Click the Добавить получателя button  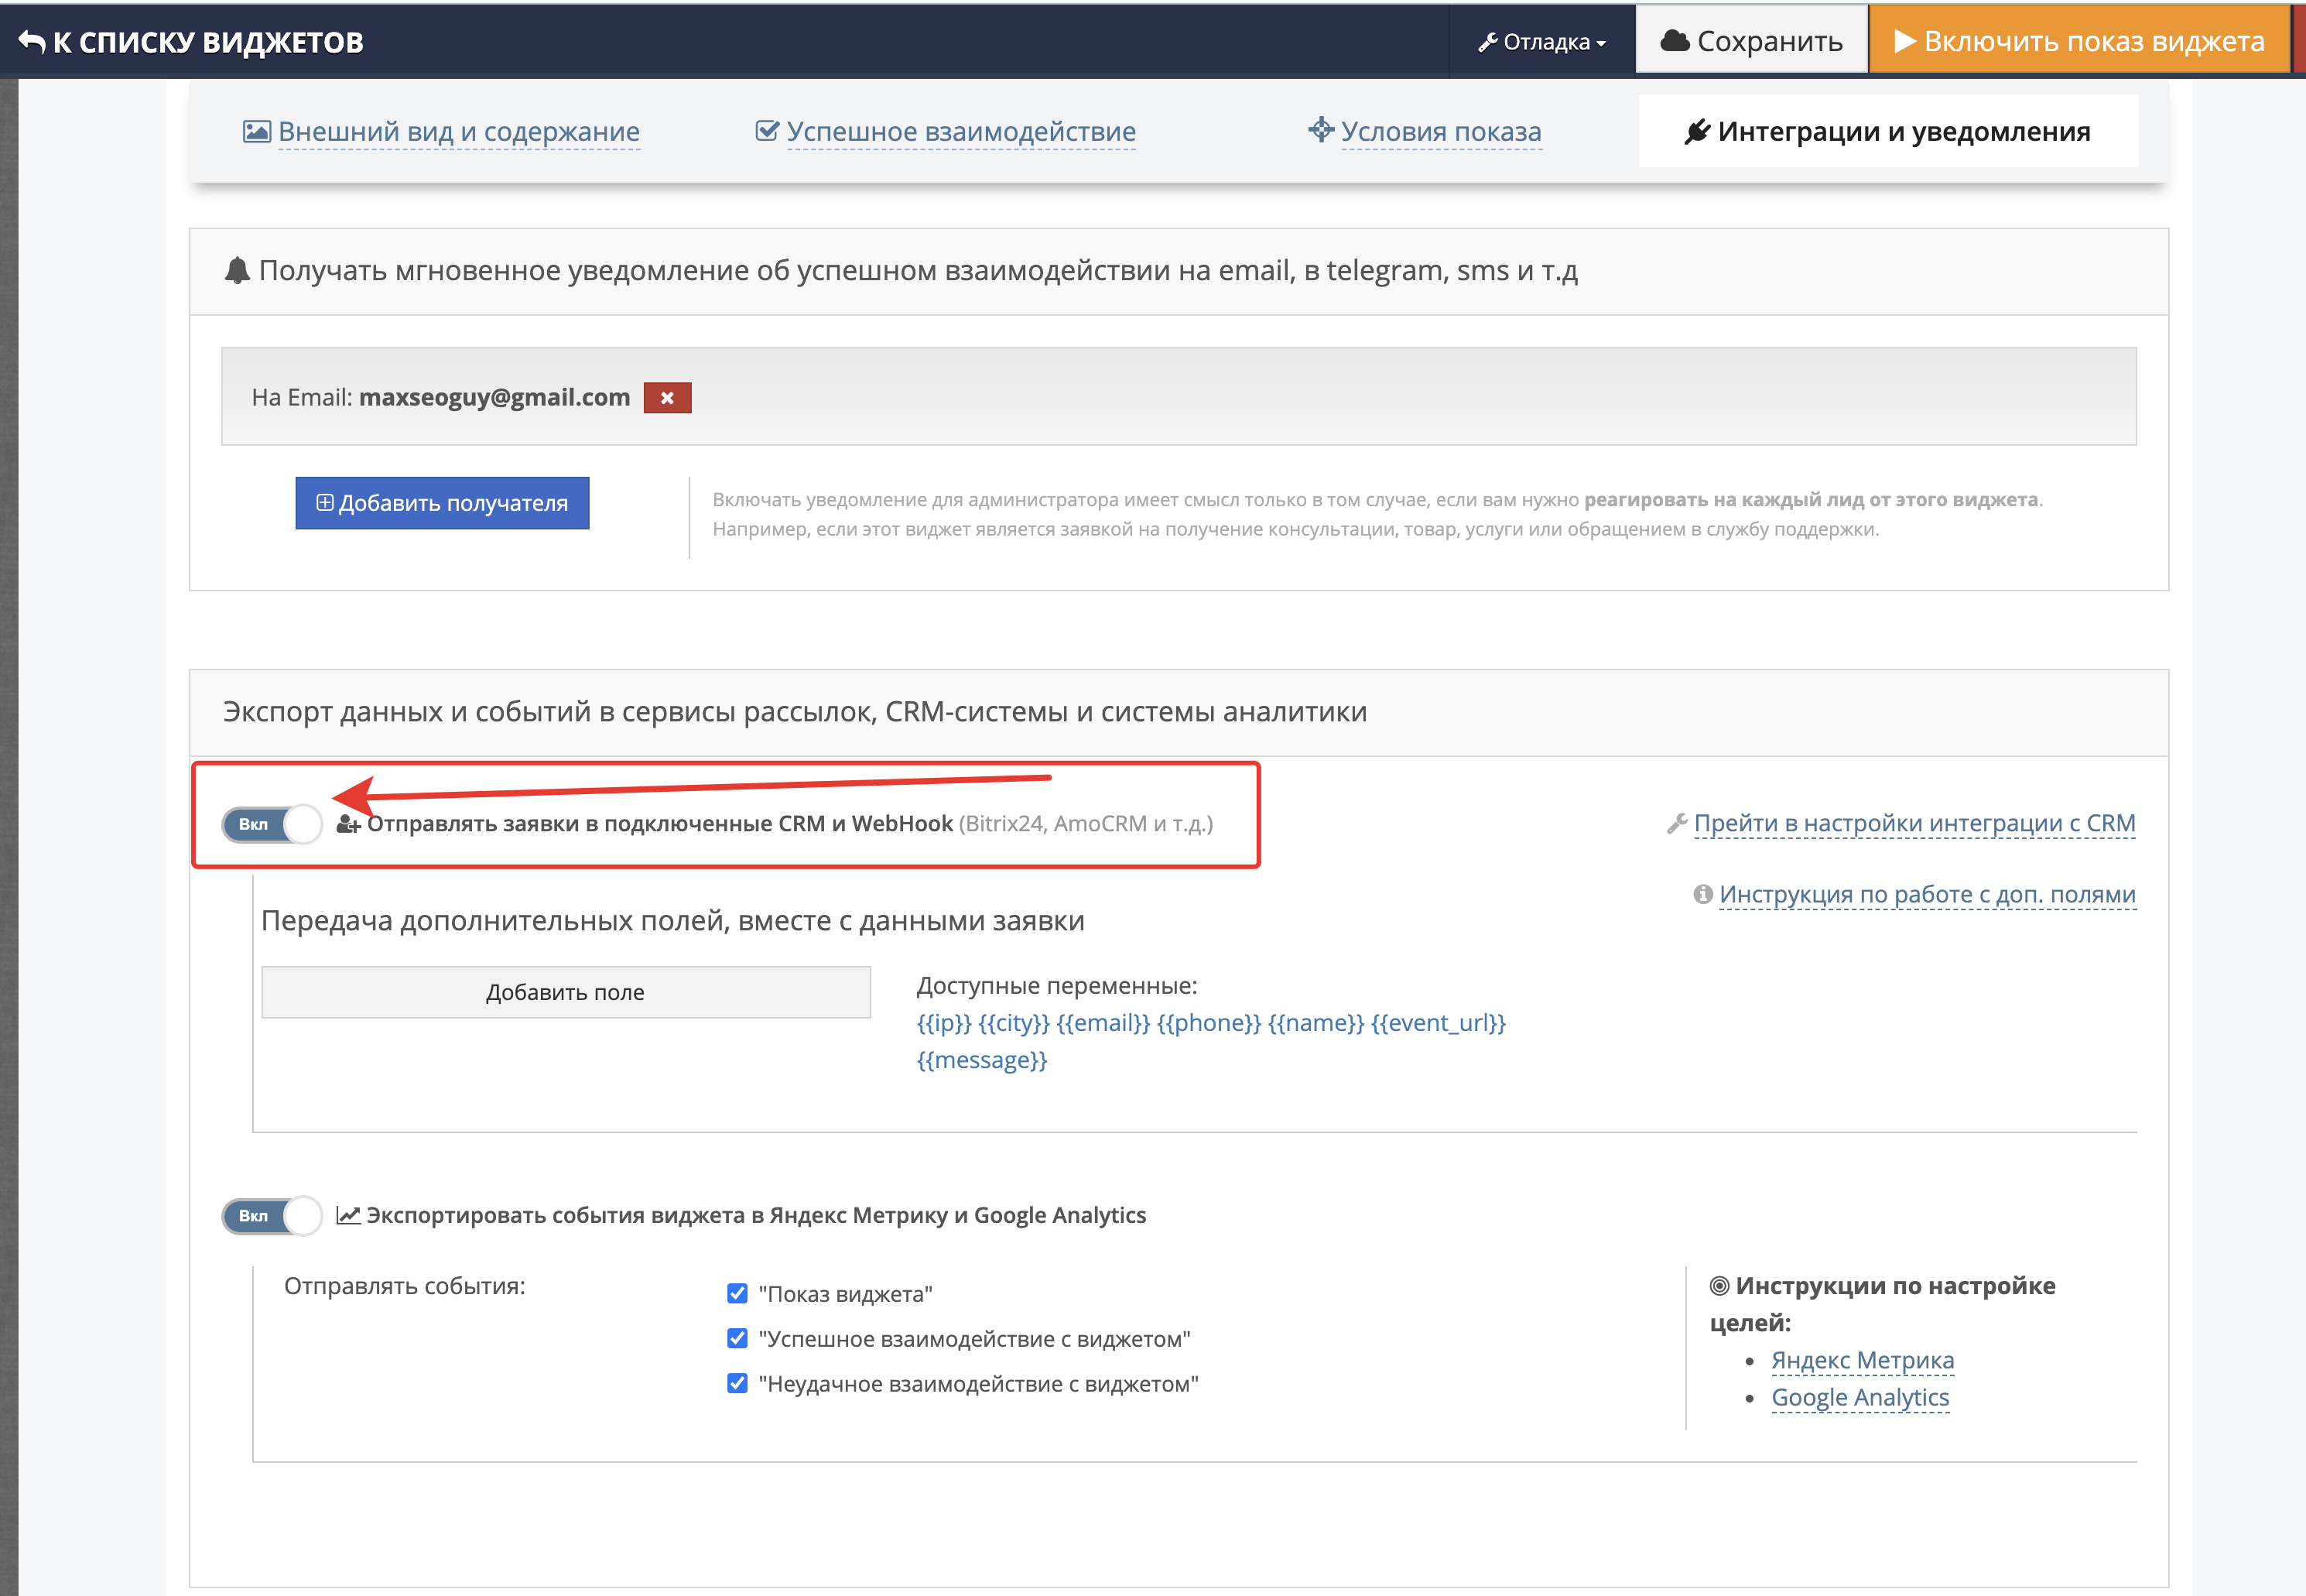(x=443, y=503)
